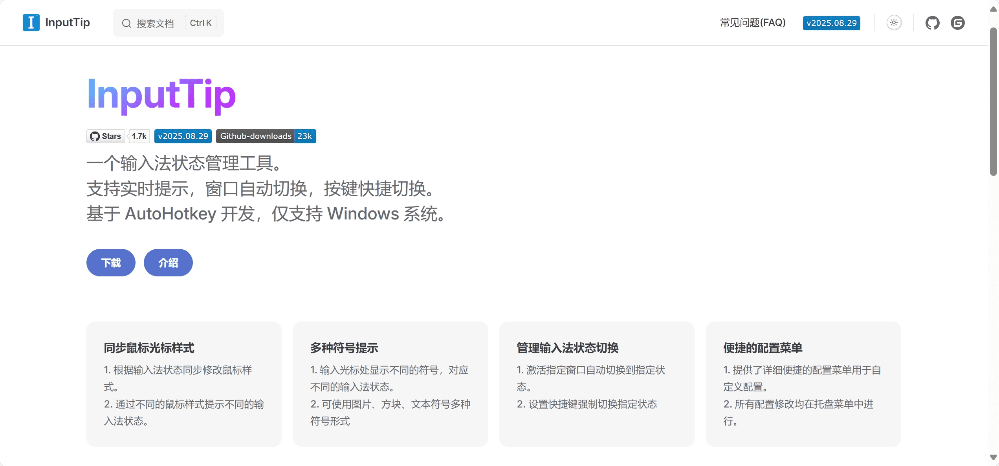Image resolution: width=999 pixels, height=466 pixels.
Task: Click text 根据输入法状态同步修改鼠标样式
Action: click(x=178, y=378)
